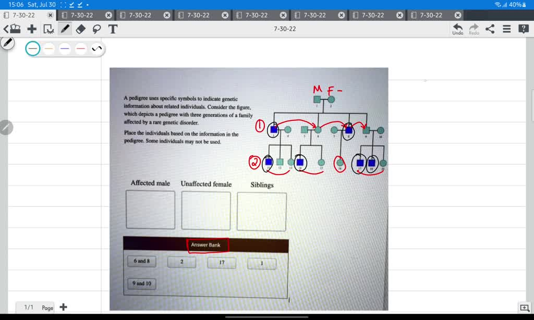Close the third 7-30-22 tab
The width and height of the screenshot is (534, 320).
(167, 15)
